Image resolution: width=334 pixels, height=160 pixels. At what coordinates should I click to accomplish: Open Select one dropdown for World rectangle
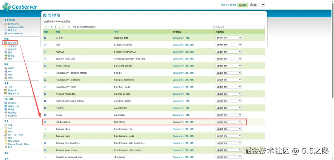pyautogui.click(x=229, y=66)
